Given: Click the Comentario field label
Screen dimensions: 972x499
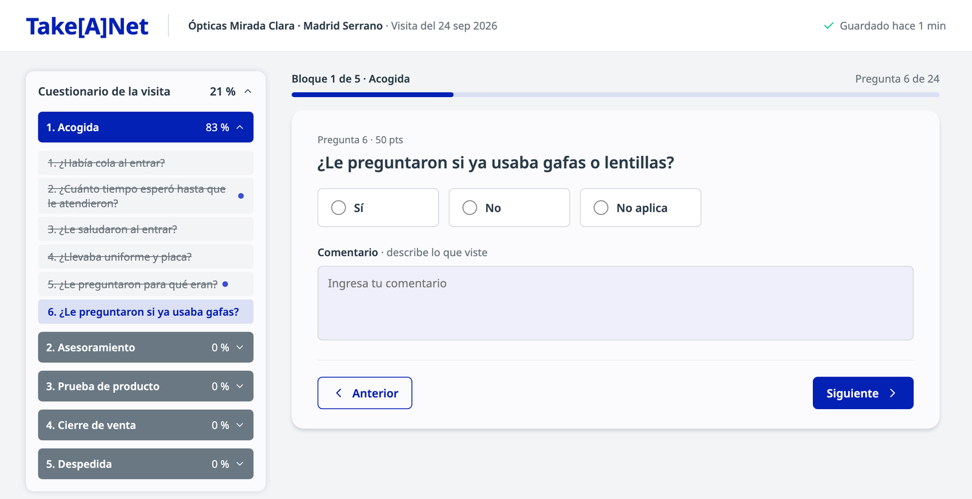Looking at the screenshot, I should [x=347, y=253].
